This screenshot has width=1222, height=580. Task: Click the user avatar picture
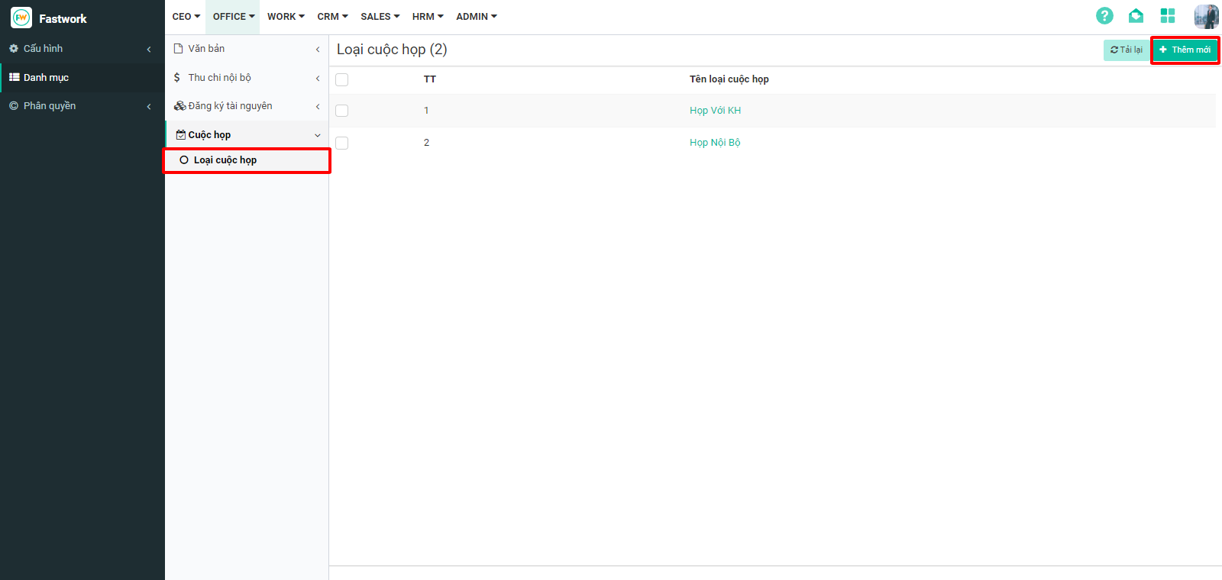tap(1206, 16)
